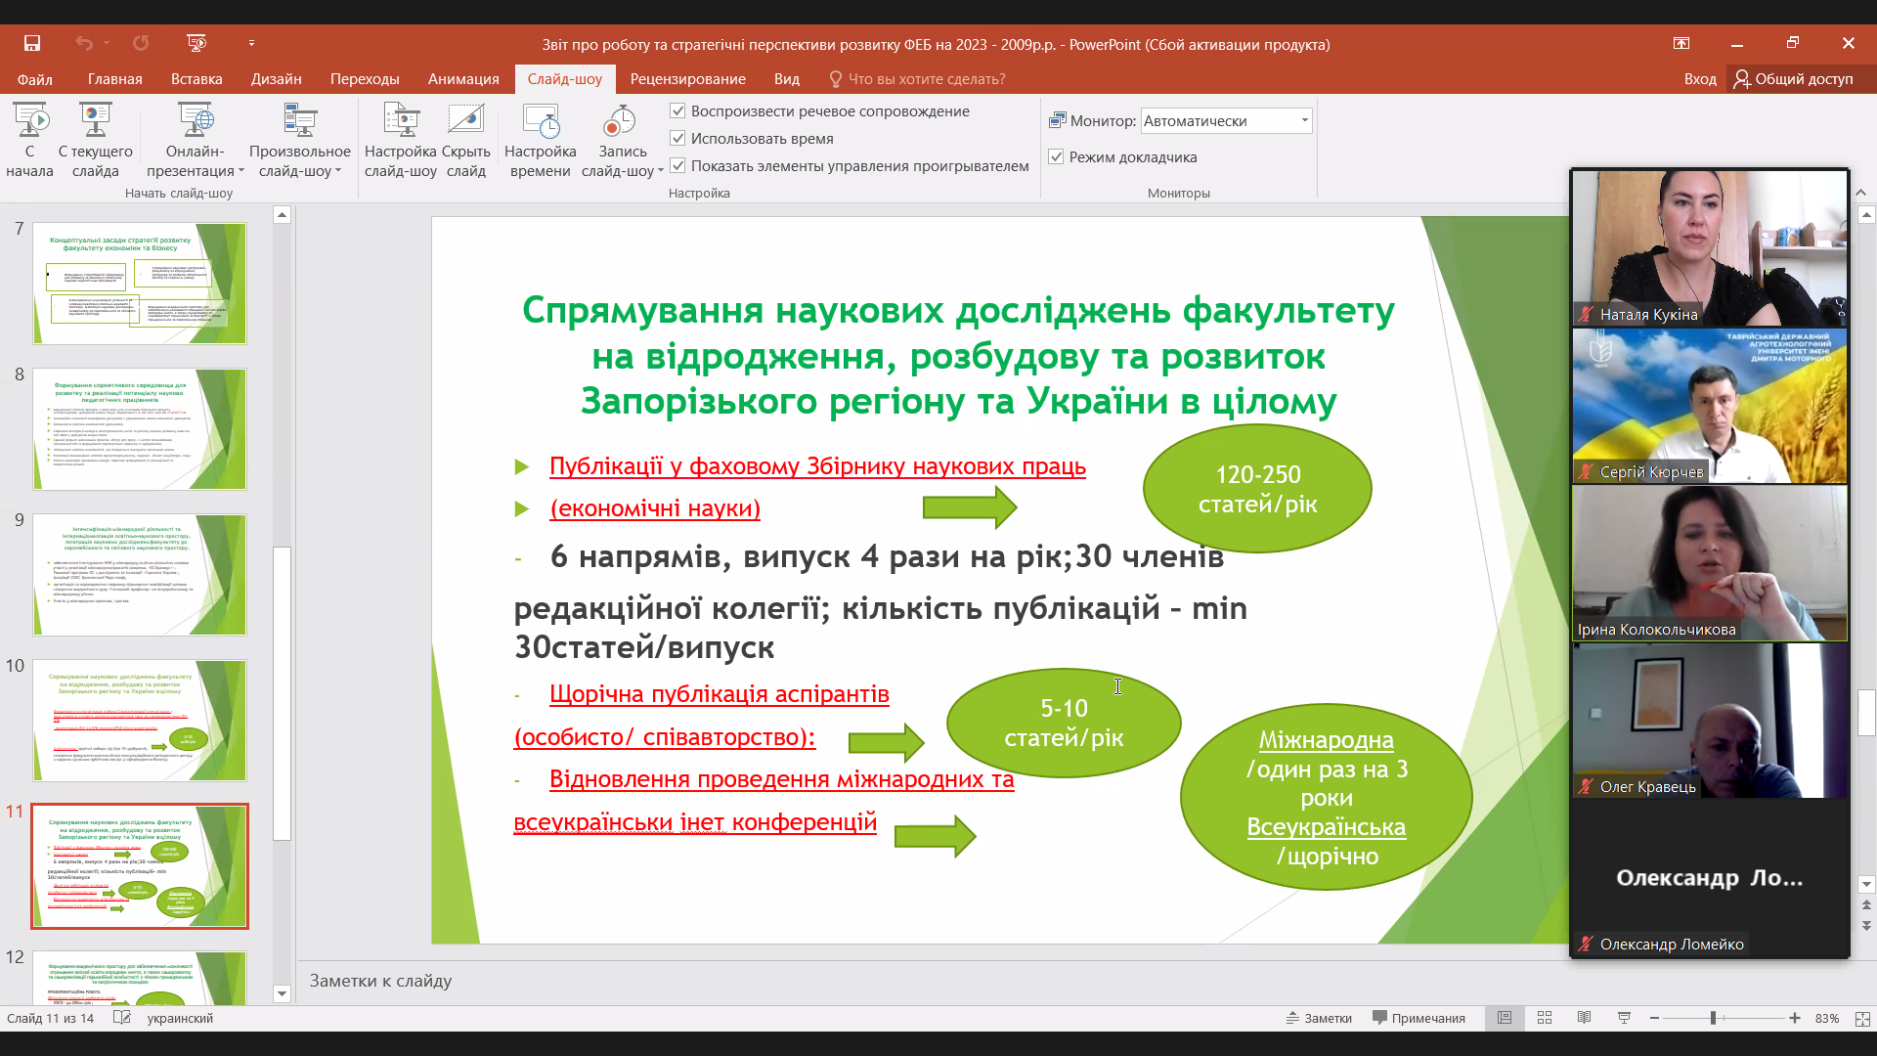Open reading view icon in status bar
Viewport: 1877px width, 1056px height.
coord(1584,1018)
